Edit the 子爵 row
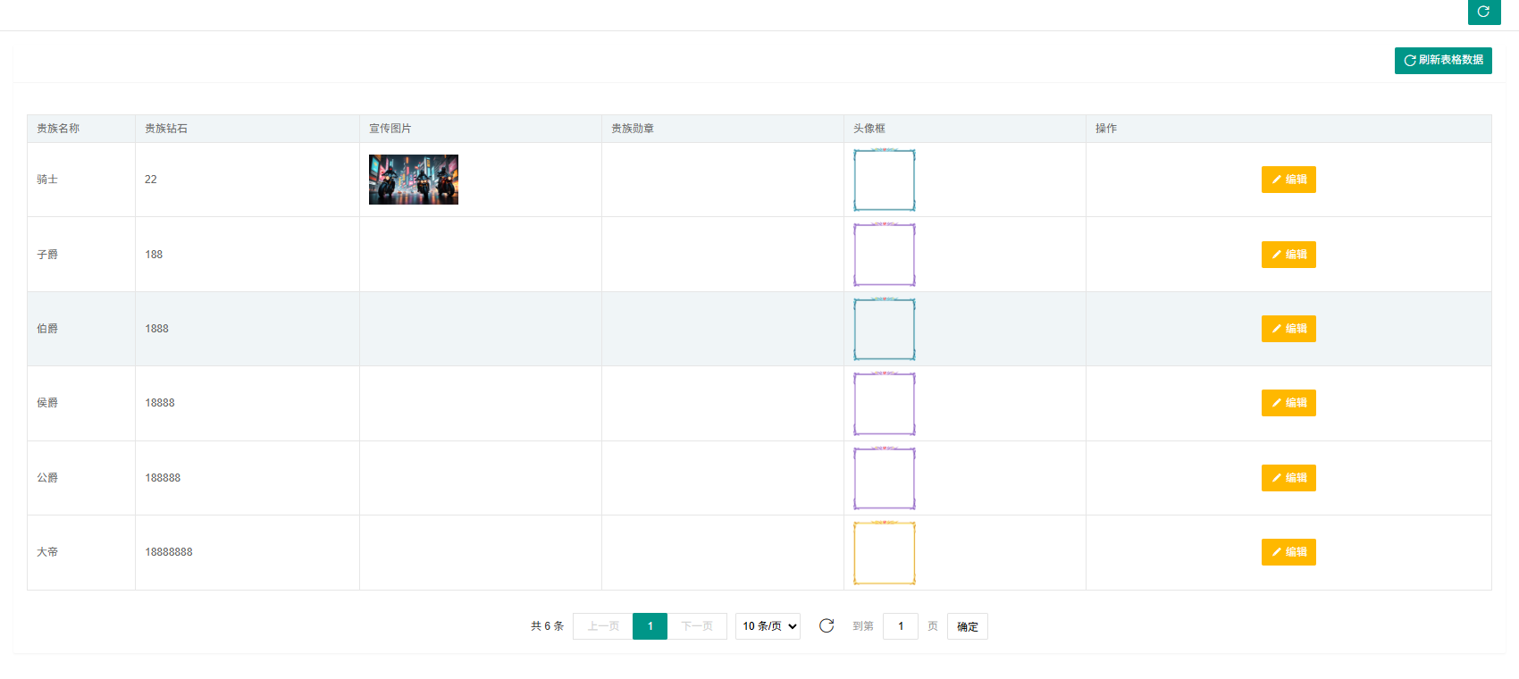This screenshot has width=1519, height=679. click(1288, 255)
